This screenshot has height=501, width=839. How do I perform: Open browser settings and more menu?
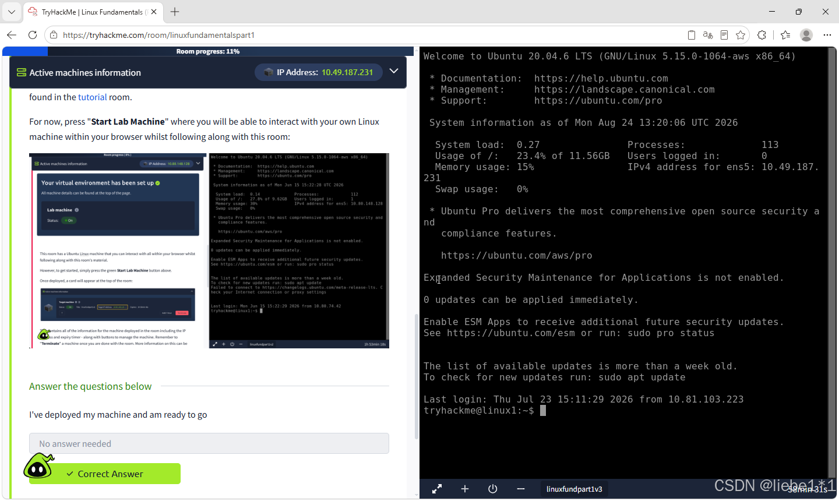827,35
